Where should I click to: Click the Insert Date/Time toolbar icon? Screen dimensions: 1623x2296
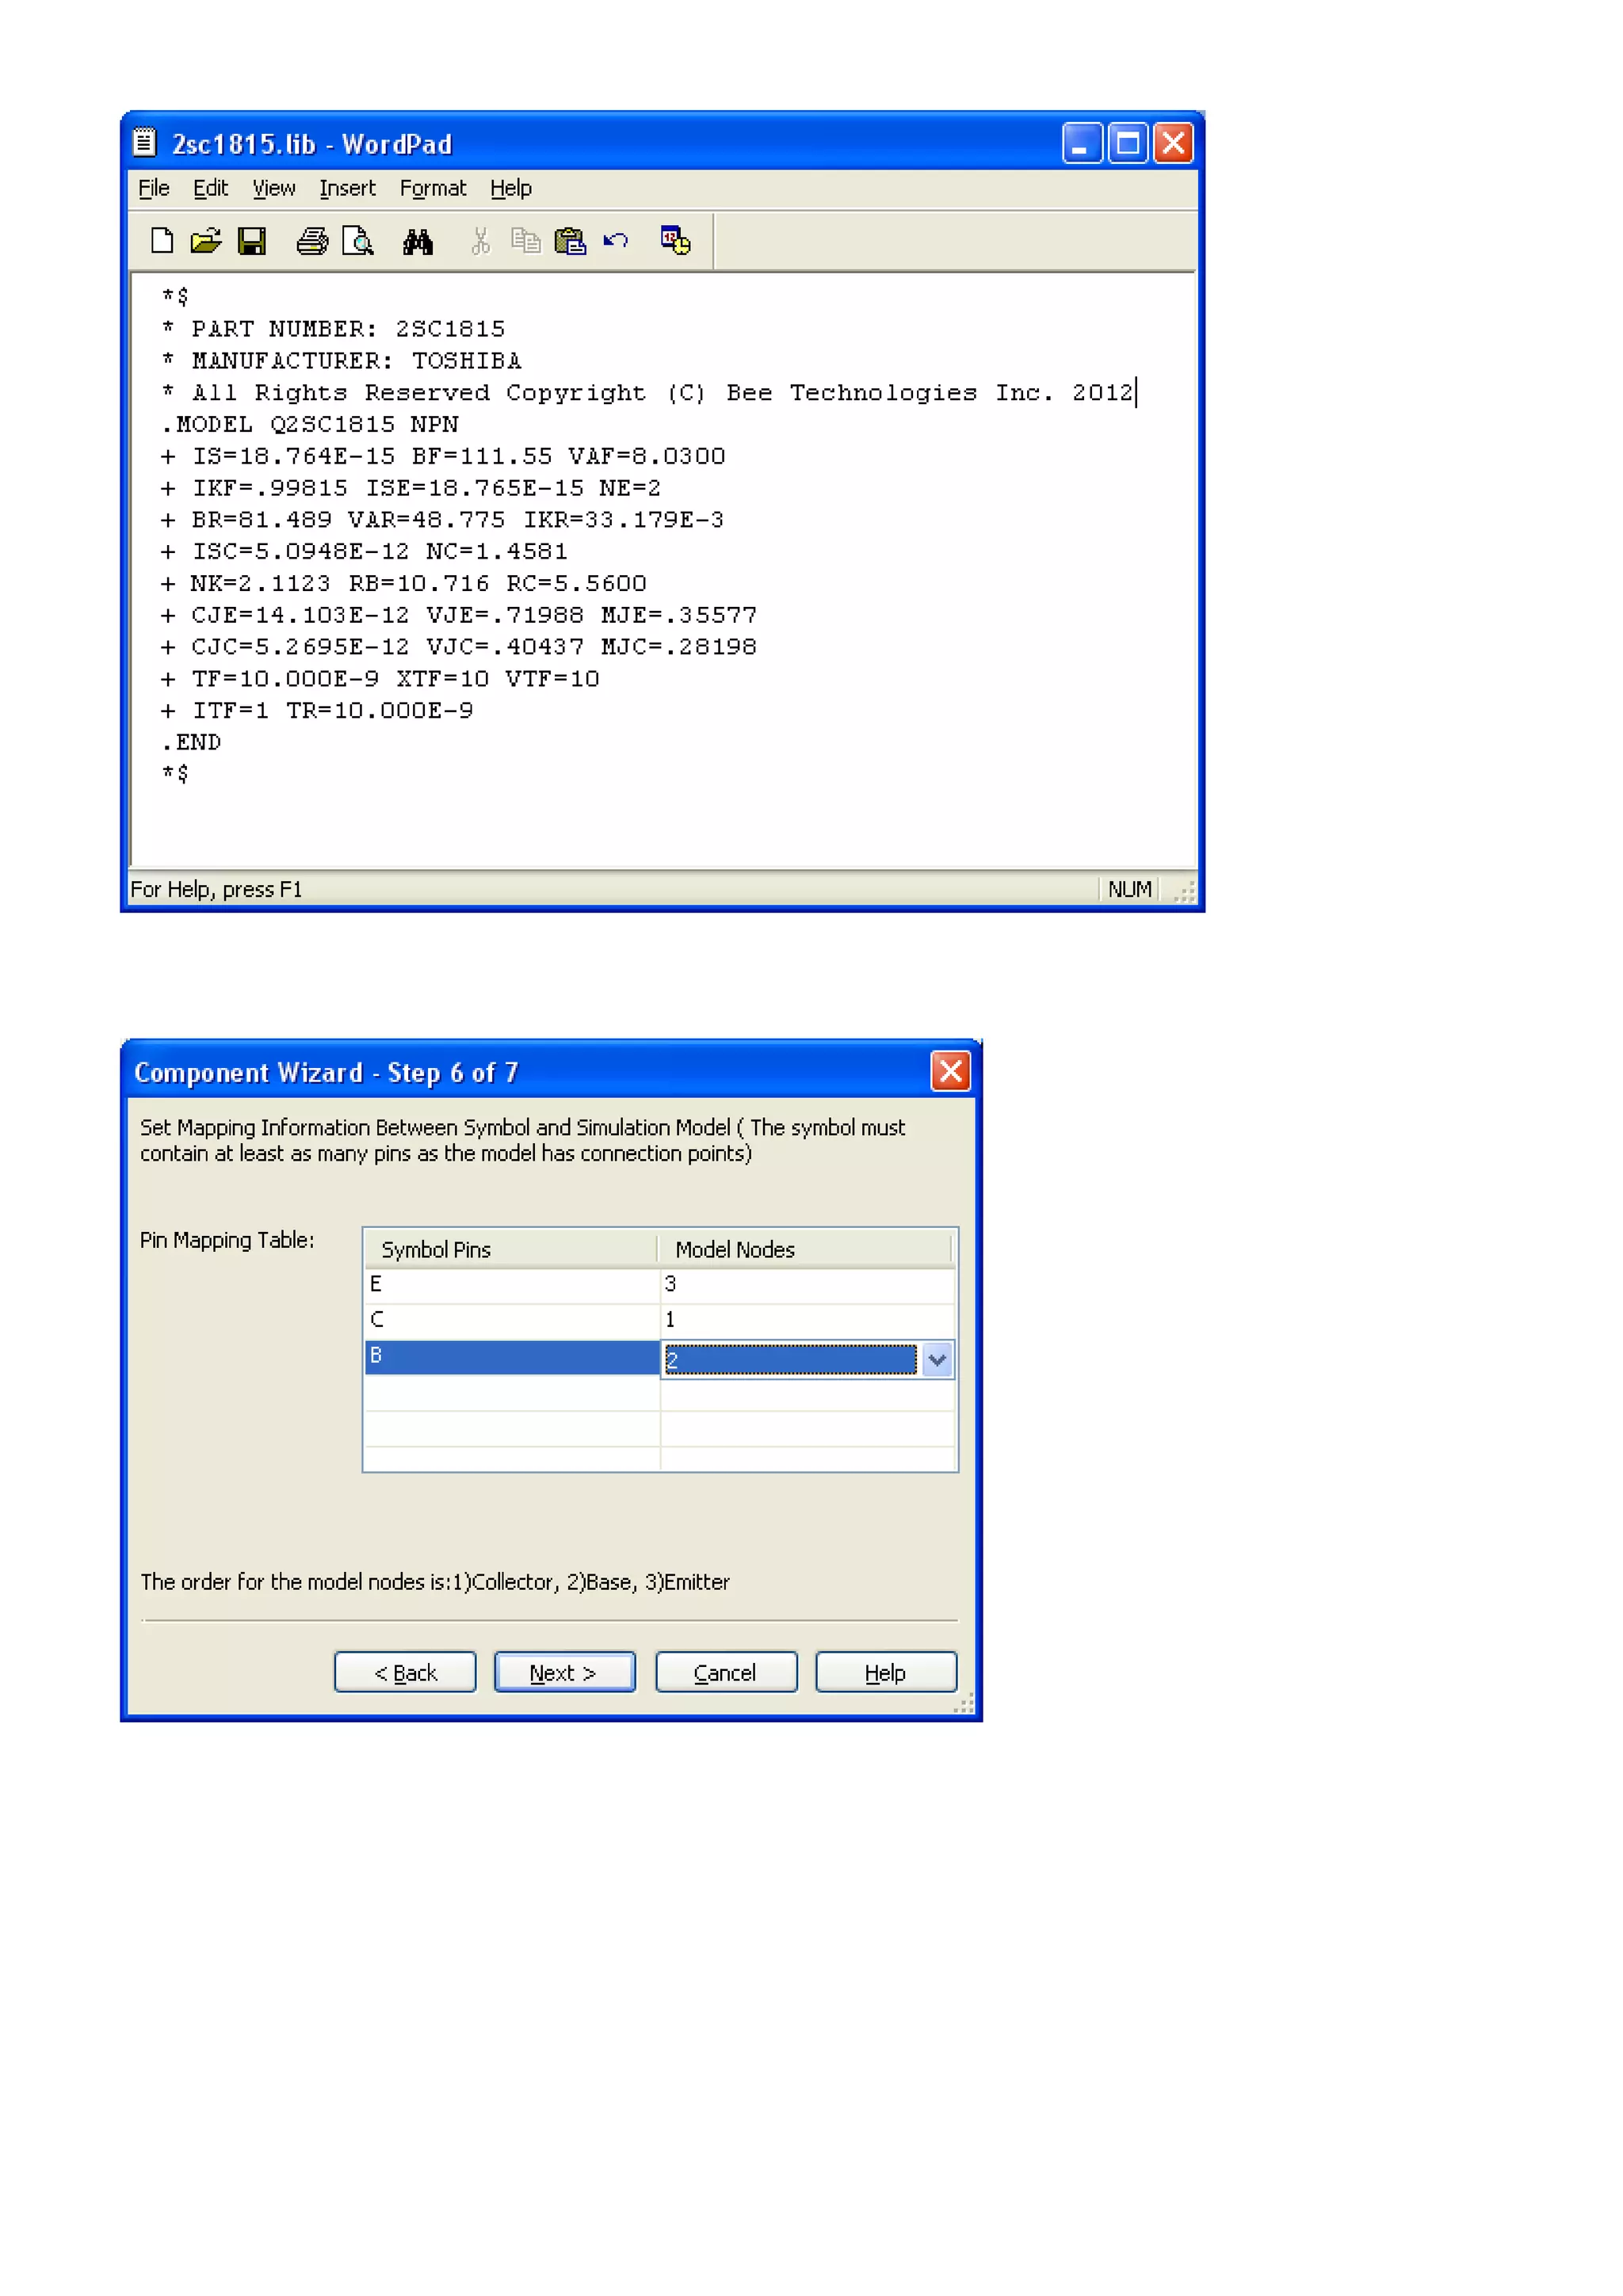click(x=675, y=241)
